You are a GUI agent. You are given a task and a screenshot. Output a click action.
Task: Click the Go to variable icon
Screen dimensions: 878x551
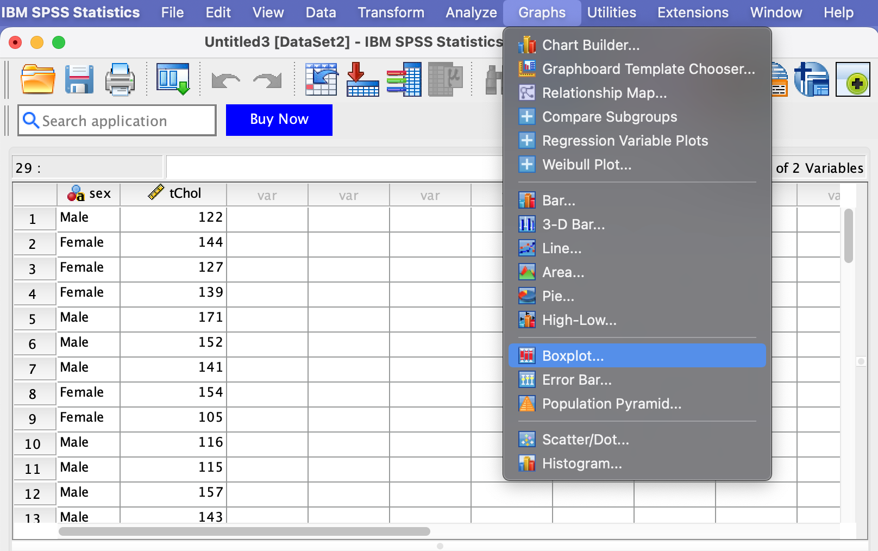362,79
